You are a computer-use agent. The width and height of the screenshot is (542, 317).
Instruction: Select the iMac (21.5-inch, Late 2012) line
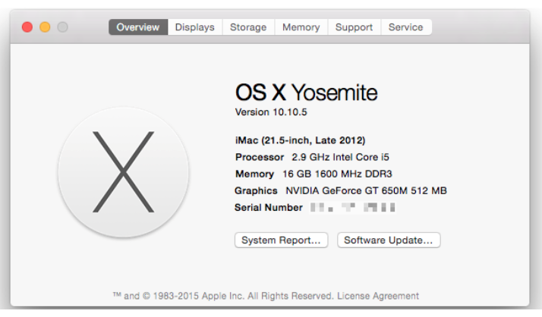point(300,140)
